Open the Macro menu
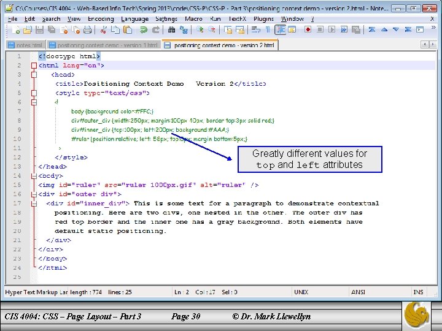This screenshot has width=442, height=331. pyautogui.click(x=193, y=19)
